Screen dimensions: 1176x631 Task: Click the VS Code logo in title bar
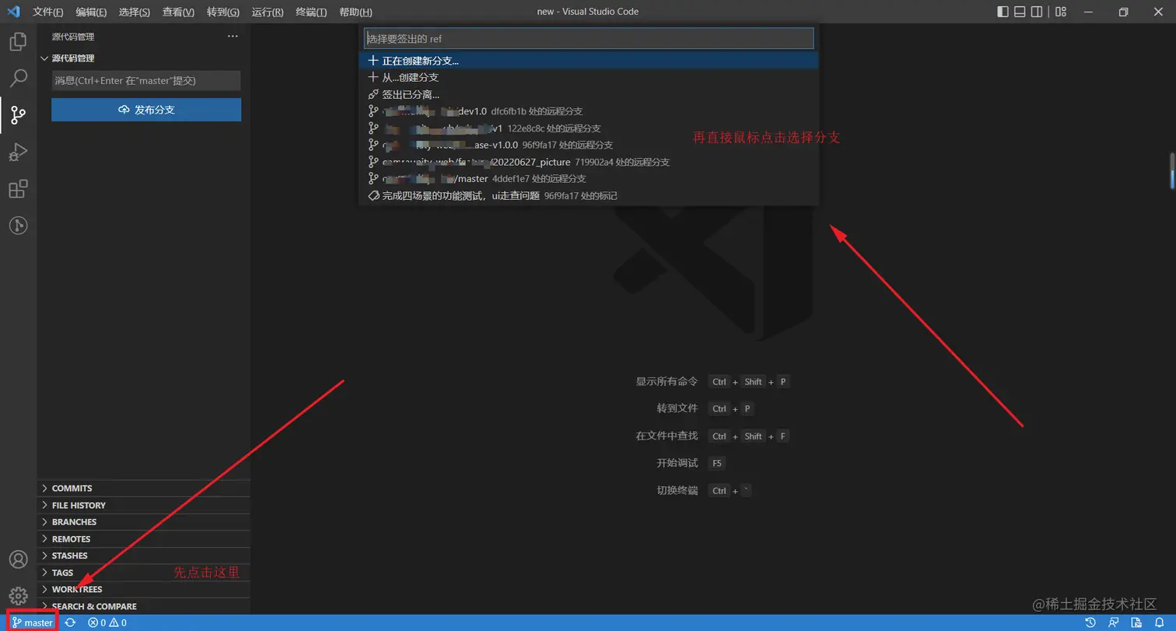pos(13,12)
